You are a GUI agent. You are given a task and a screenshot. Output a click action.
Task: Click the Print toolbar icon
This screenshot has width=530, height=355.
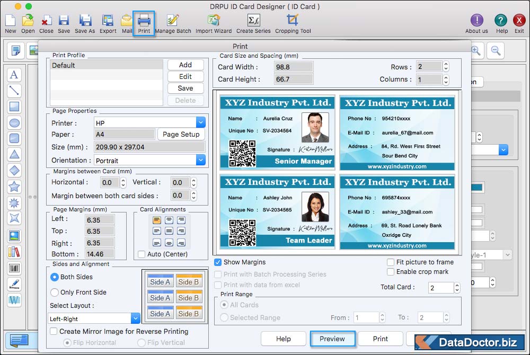pyautogui.click(x=144, y=23)
